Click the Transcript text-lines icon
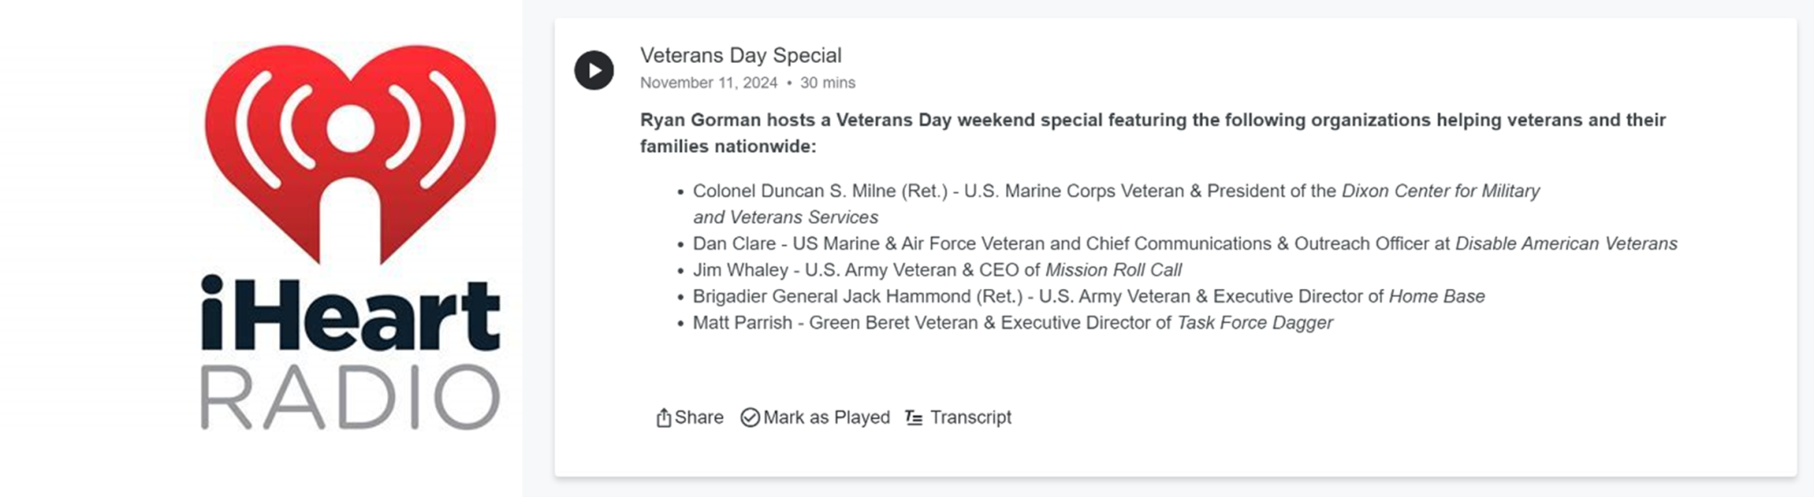The image size is (1814, 497). coord(913,417)
